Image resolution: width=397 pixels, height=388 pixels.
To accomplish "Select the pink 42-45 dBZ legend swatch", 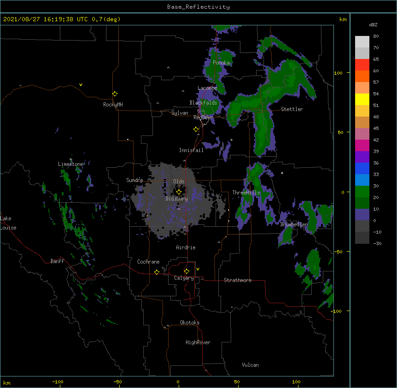I will pyautogui.click(x=362, y=134).
